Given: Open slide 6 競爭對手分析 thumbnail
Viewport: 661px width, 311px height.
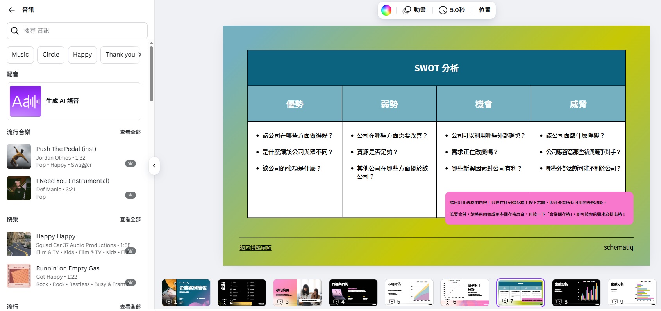Looking at the screenshot, I should (465, 293).
